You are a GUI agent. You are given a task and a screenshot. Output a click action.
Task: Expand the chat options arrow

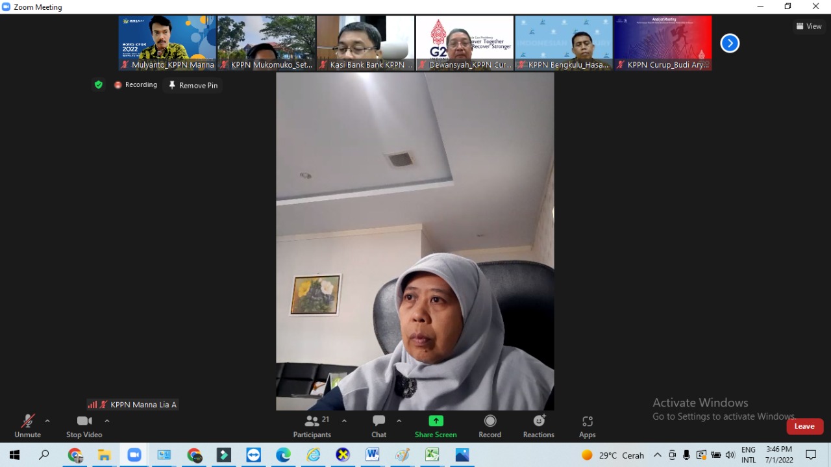[x=399, y=421]
